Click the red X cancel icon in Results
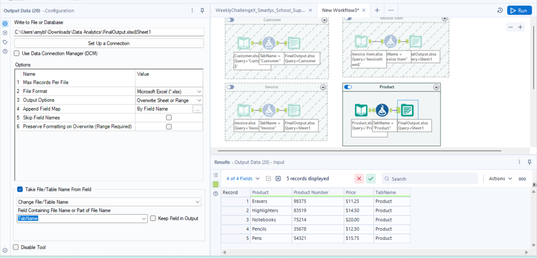 359,179
